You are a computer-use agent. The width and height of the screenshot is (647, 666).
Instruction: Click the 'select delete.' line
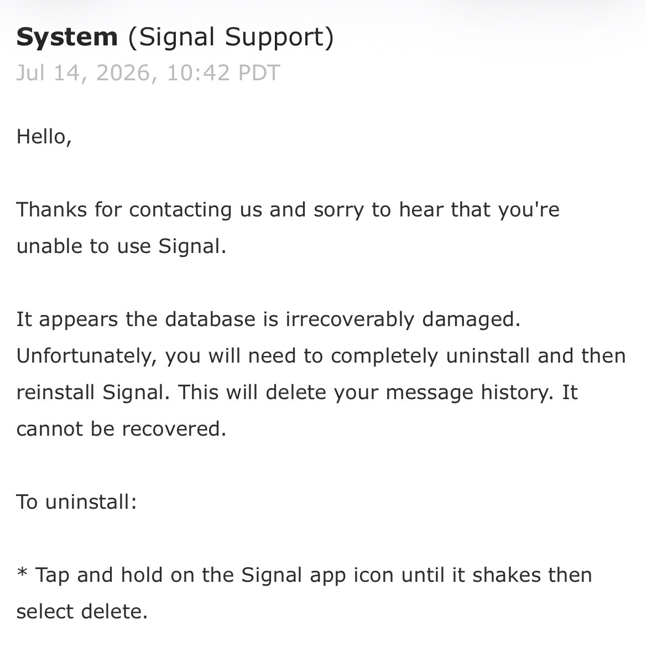(x=82, y=612)
